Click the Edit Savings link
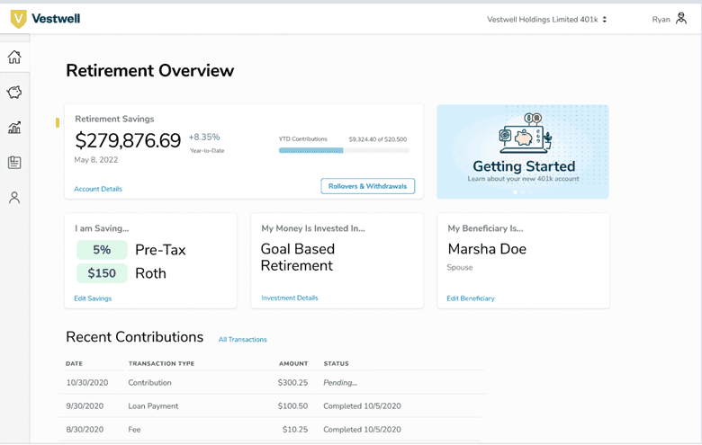 click(x=93, y=298)
